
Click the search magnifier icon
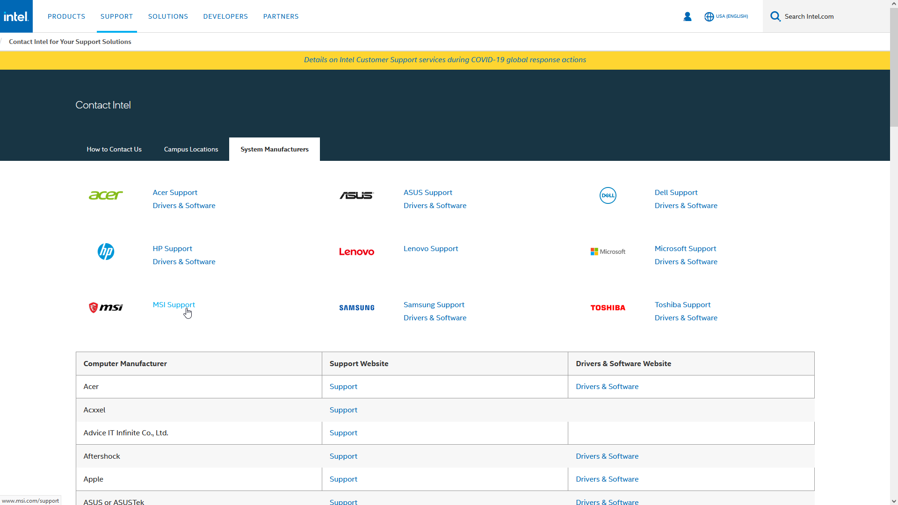[x=775, y=16]
